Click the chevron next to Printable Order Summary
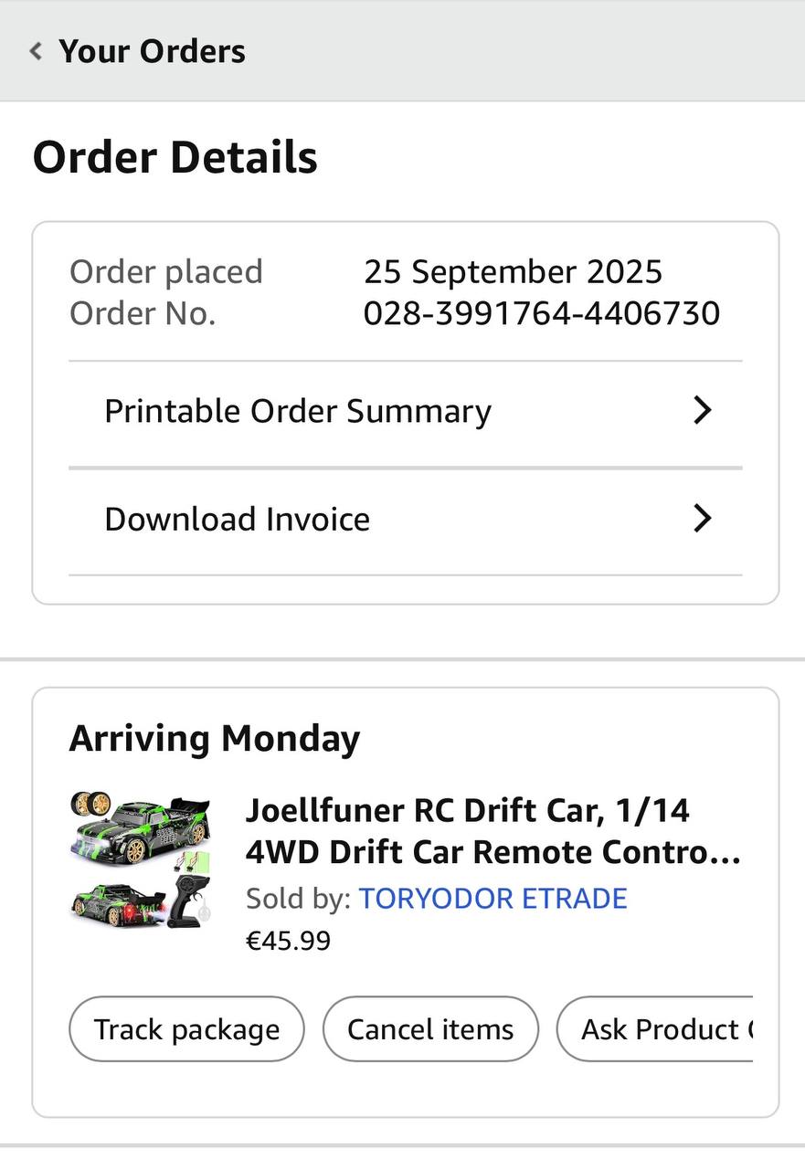The width and height of the screenshot is (805, 1169). (702, 411)
